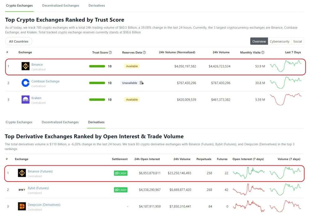Viewport: 320px width, 220px height.
Task: Click the Monthly Visits help icon
Action: [x=263, y=52]
